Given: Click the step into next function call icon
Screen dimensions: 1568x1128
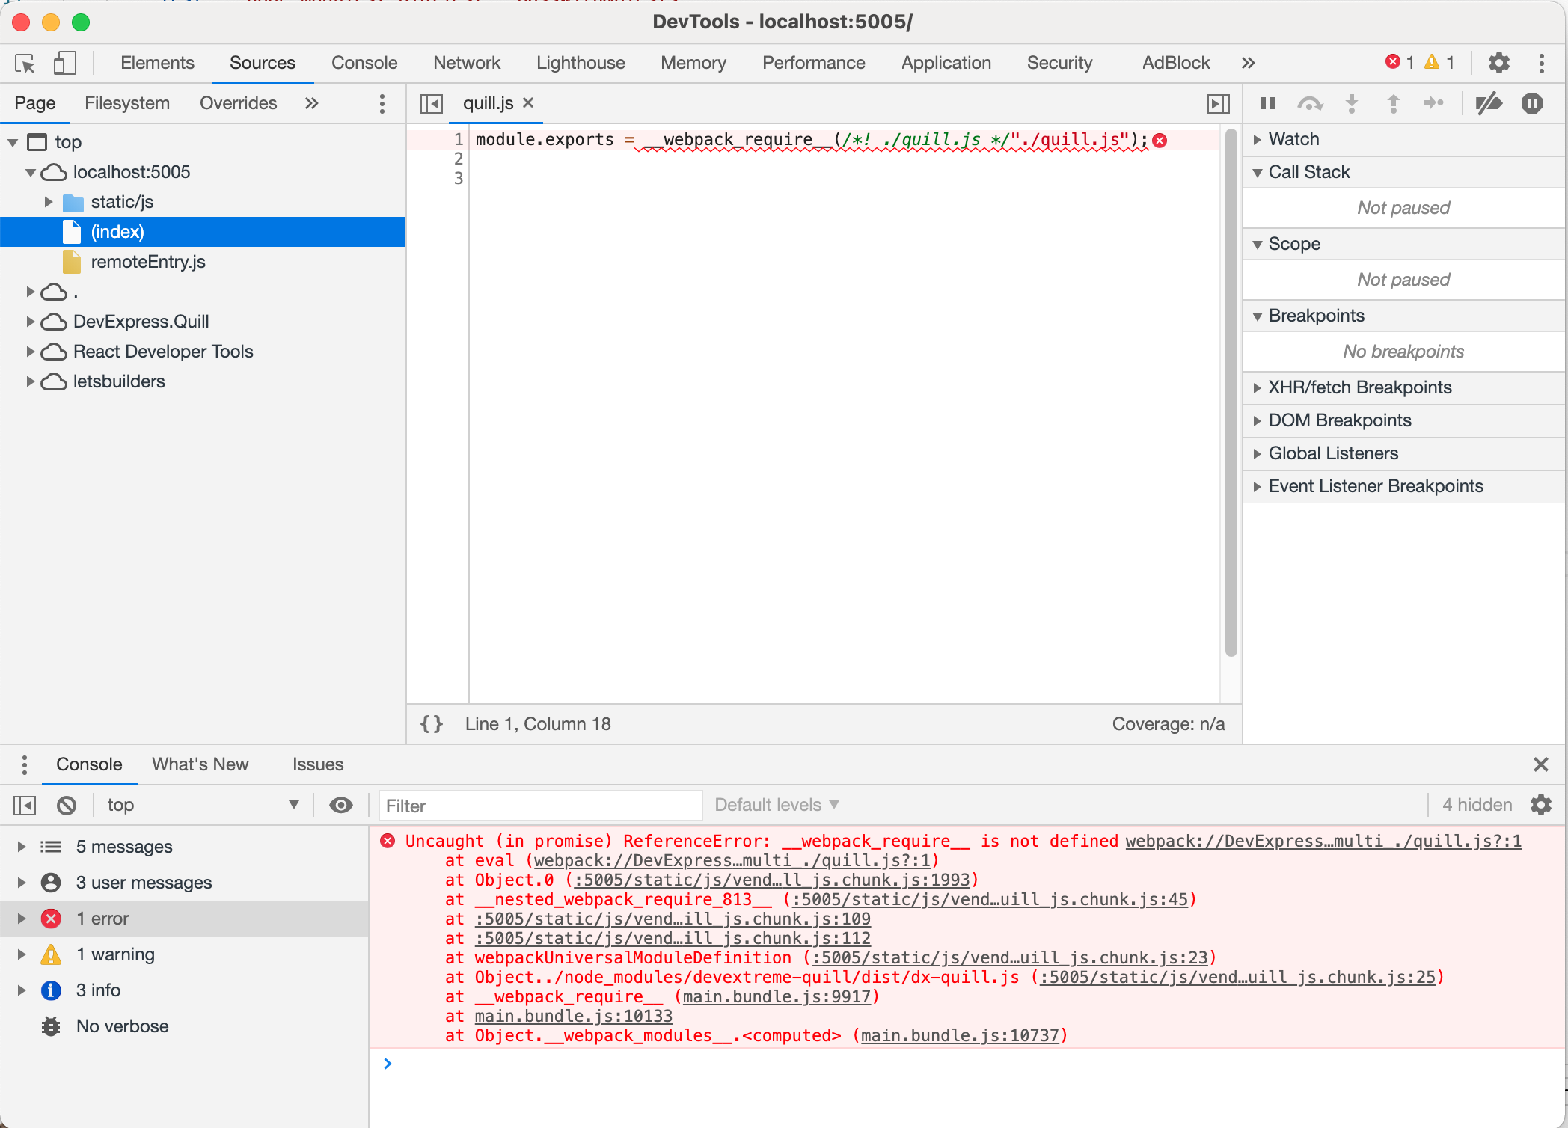Looking at the screenshot, I should (x=1352, y=103).
